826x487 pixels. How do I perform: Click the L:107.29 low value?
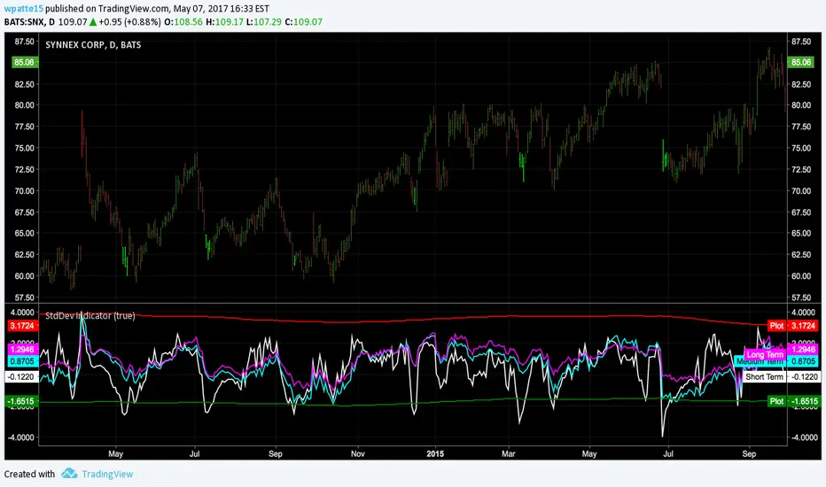click(x=264, y=21)
